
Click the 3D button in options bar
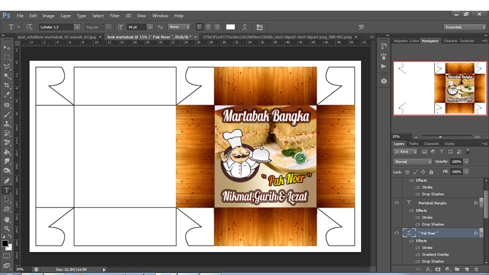click(x=361, y=27)
